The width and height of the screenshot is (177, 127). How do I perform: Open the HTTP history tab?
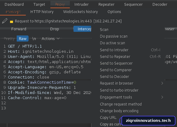click(42, 12)
